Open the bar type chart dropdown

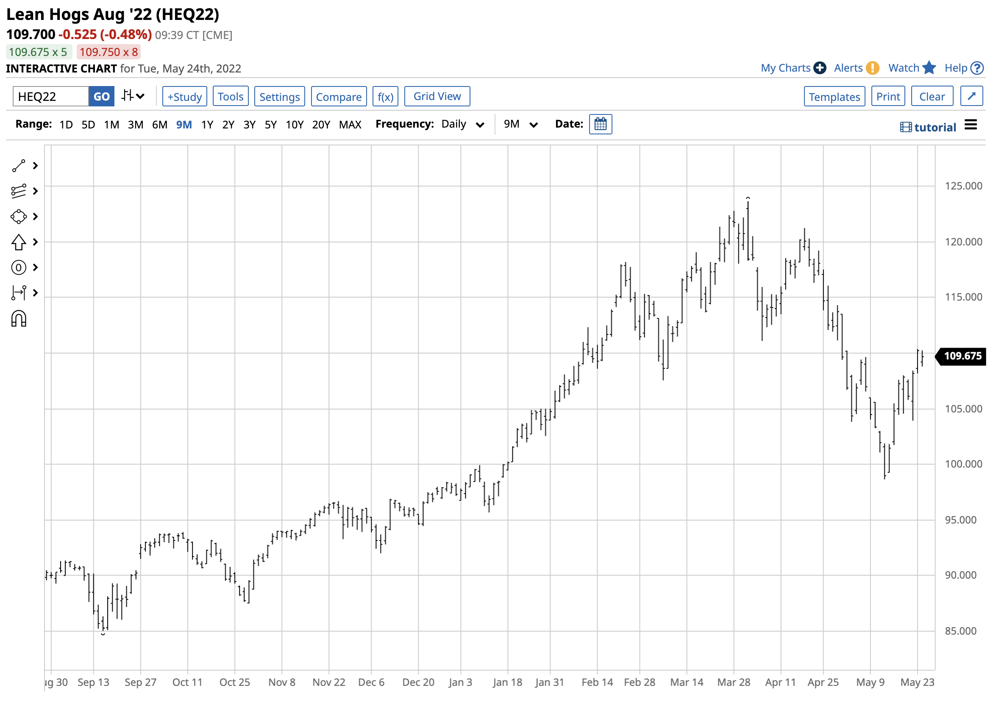[x=133, y=96]
